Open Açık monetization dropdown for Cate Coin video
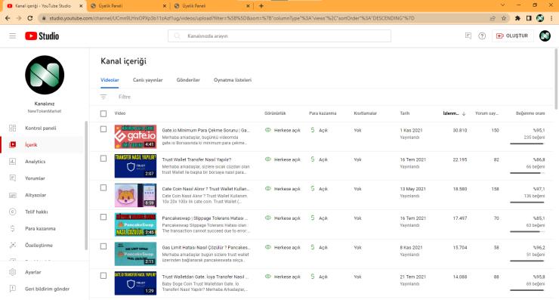Image resolution: width=559 pixels, height=300 pixels. pos(323,189)
